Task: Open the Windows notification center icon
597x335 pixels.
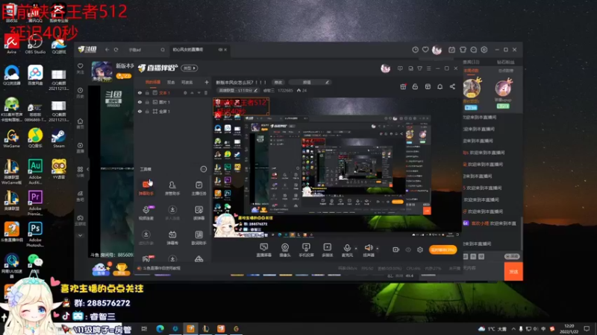Action: click(x=587, y=328)
